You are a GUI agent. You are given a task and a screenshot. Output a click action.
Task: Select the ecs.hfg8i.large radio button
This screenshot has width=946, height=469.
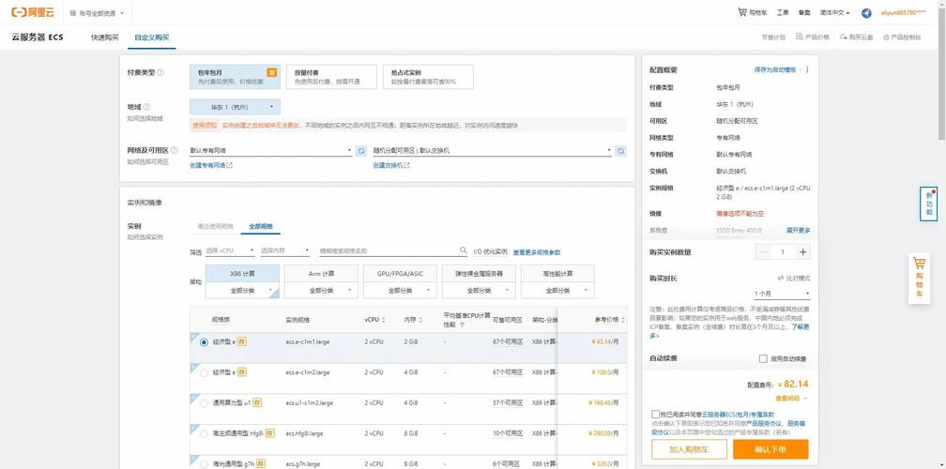coord(204,433)
